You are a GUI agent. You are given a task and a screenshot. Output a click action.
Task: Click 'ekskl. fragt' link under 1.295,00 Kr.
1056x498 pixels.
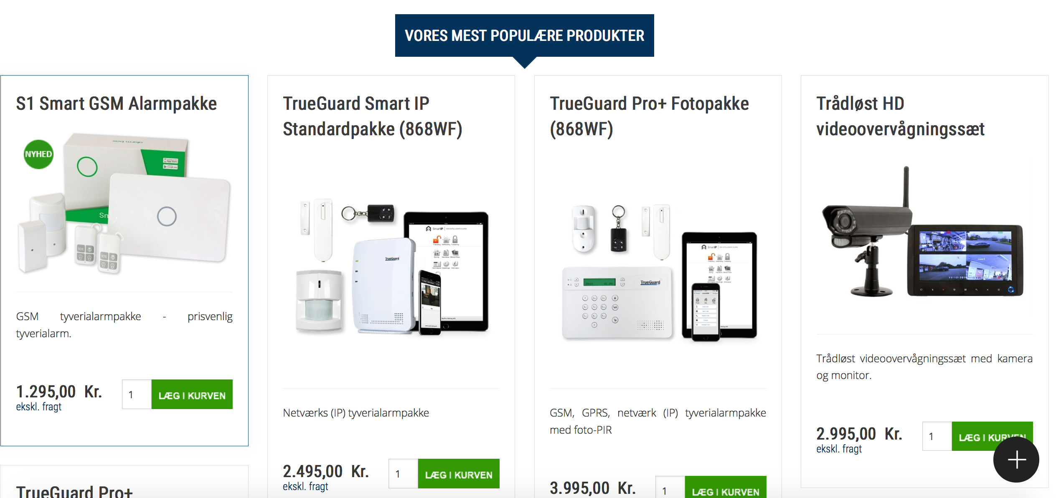coord(38,407)
